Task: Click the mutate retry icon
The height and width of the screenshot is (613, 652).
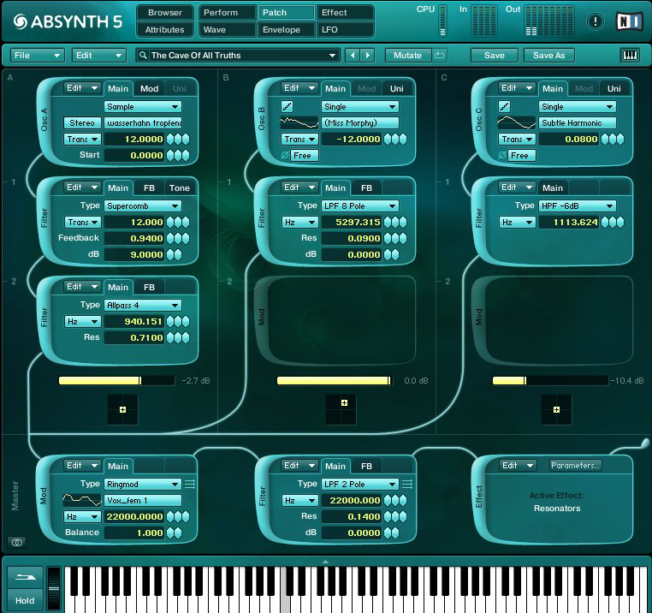Action: (x=439, y=56)
